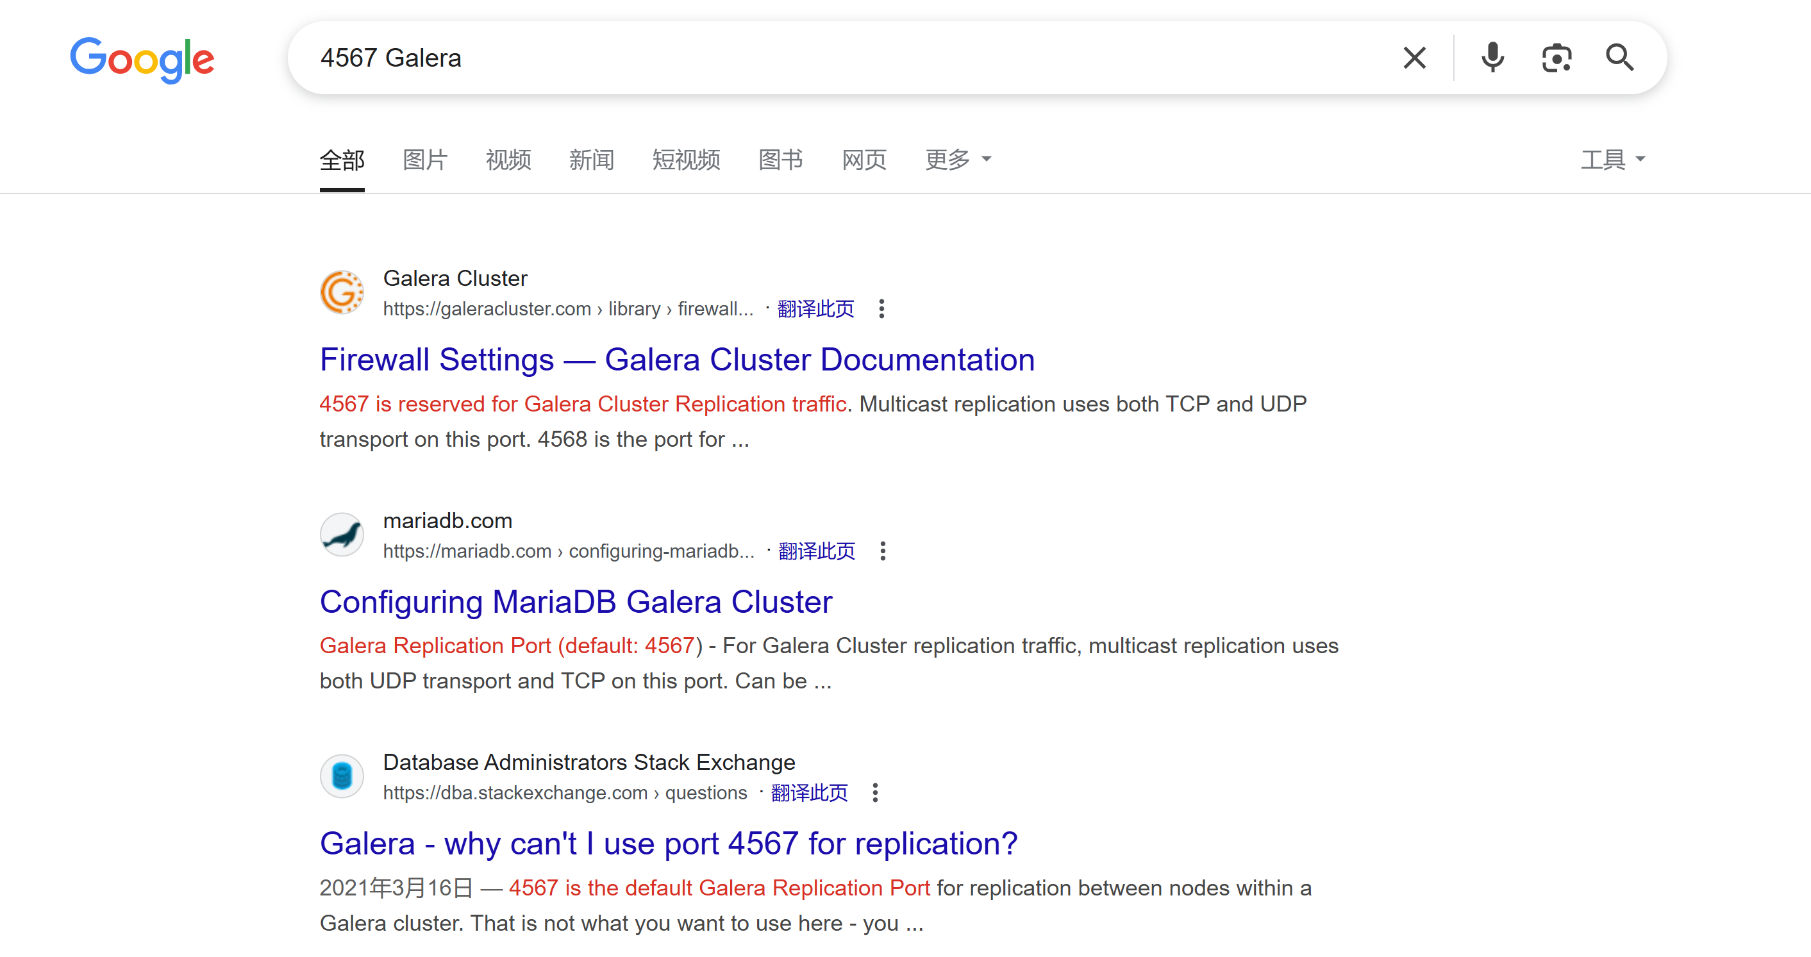The width and height of the screenshot is (1811, 957).
Task: Click 翻译此页 for the galeracluster.com result
Action: click(x=815, y=309)
